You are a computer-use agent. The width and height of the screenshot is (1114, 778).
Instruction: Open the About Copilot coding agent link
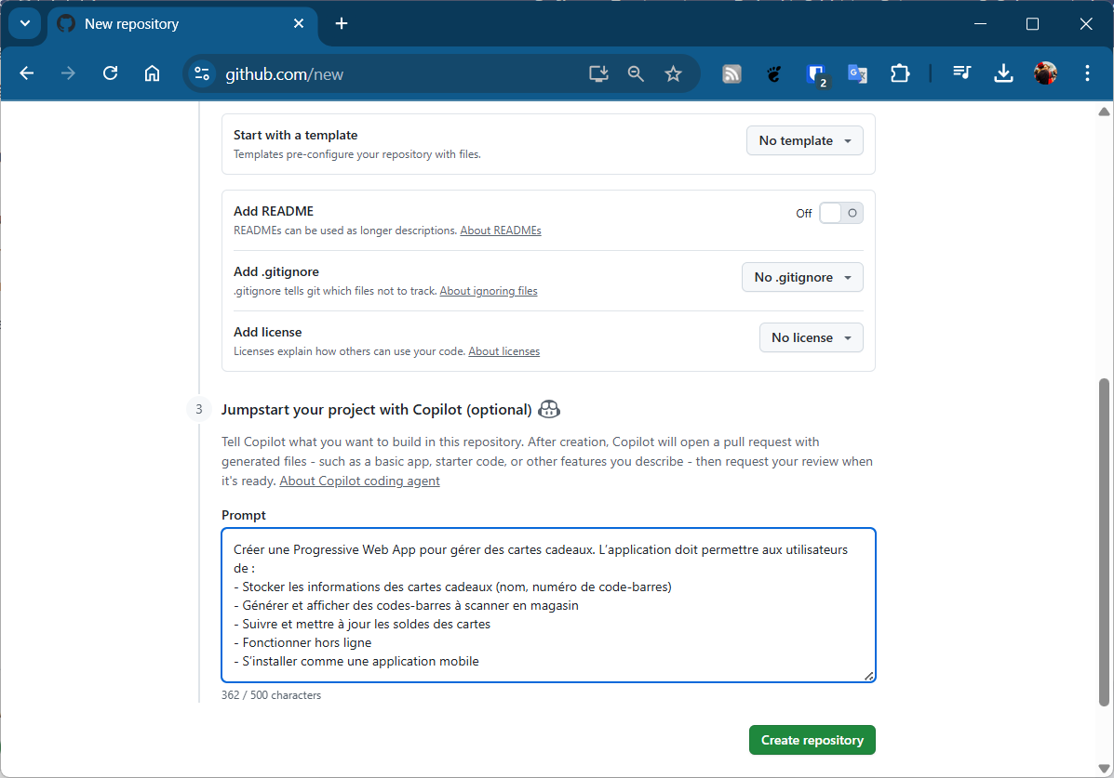(x=359, y=481)
